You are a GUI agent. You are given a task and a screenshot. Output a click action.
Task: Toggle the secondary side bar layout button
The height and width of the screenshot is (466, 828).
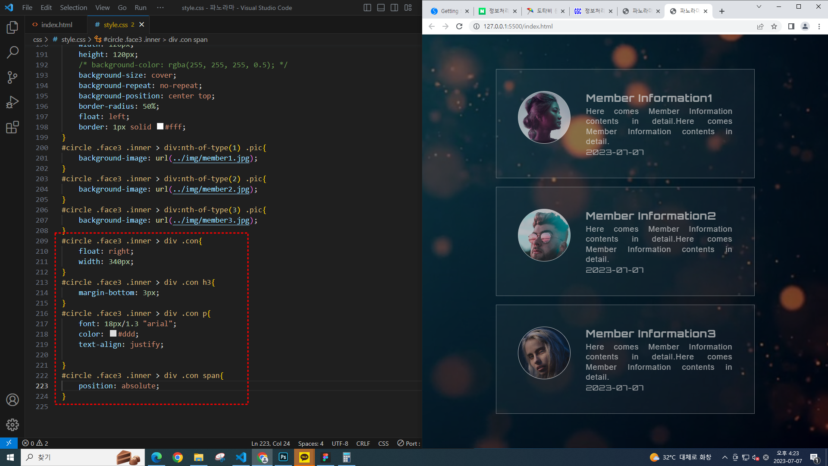pyautogui.click(x=394, y=8)
